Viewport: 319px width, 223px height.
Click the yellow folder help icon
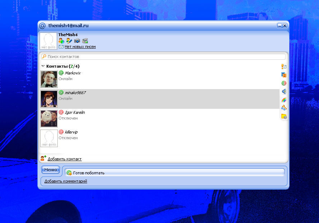(284, 116)
